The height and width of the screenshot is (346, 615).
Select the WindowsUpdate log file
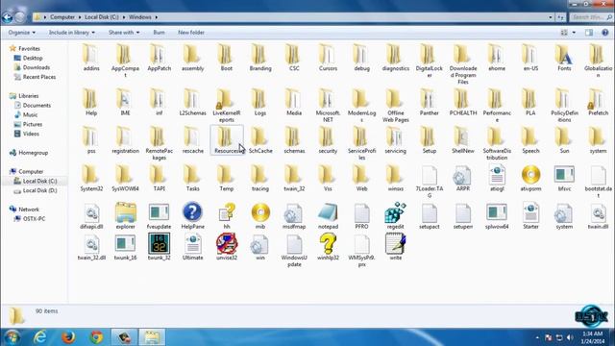click(x=294, y=243)
